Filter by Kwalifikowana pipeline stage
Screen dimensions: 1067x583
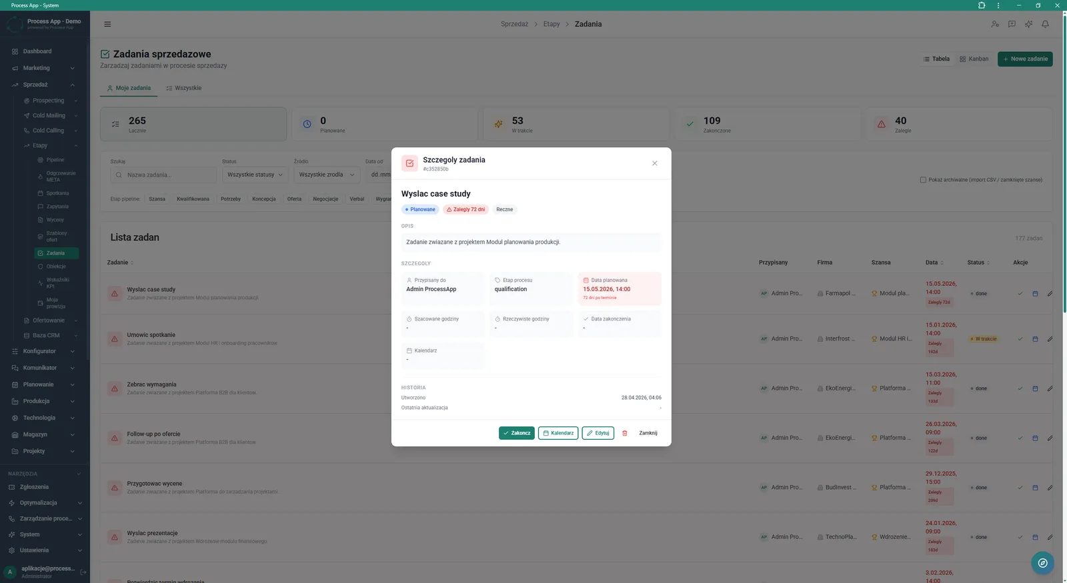(193, 199)
